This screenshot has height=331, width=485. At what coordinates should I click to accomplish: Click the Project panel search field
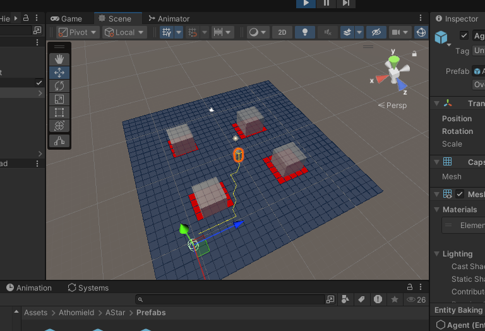[x=234, y=299]
